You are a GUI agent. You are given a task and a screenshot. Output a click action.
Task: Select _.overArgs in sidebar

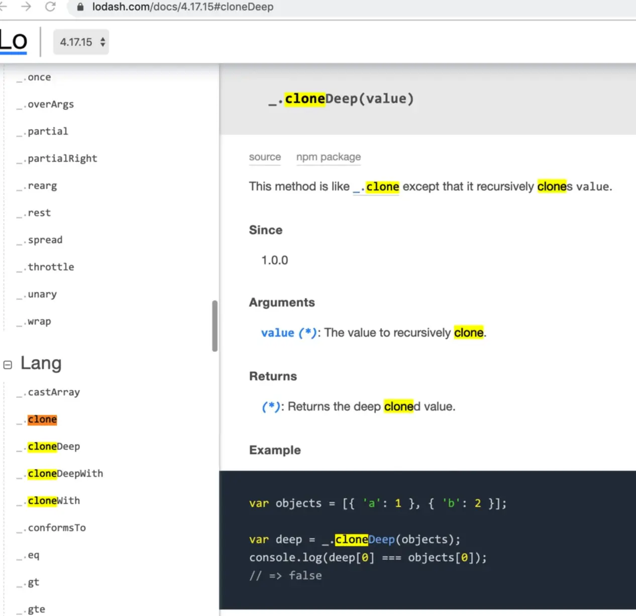tap(50, 104)
